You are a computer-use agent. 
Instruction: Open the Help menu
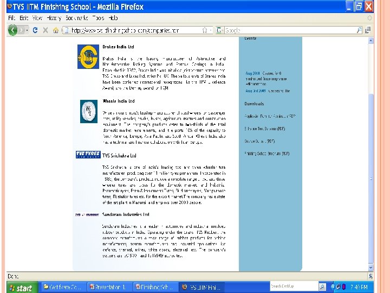[113, 18]
